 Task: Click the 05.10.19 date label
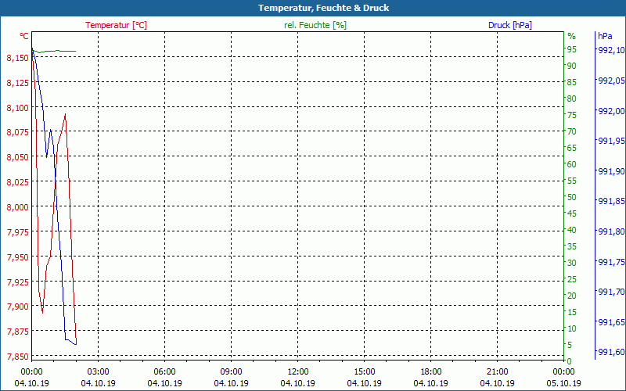point(563,383)
